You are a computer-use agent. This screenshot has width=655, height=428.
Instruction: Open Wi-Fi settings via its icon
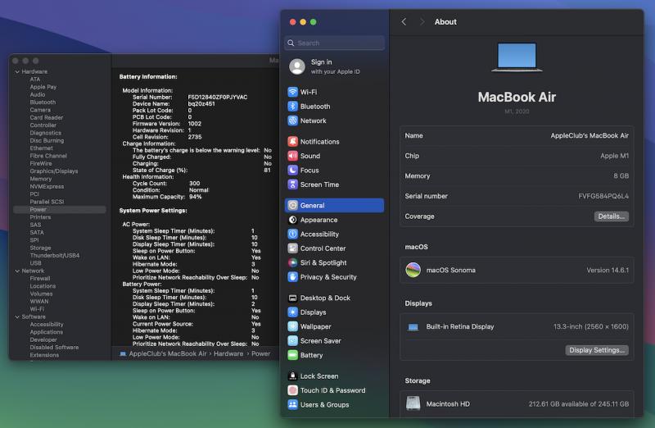tap(293, 92)
